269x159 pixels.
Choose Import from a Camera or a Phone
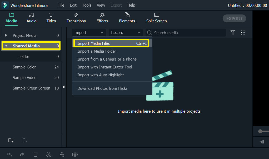click(112, 59)
